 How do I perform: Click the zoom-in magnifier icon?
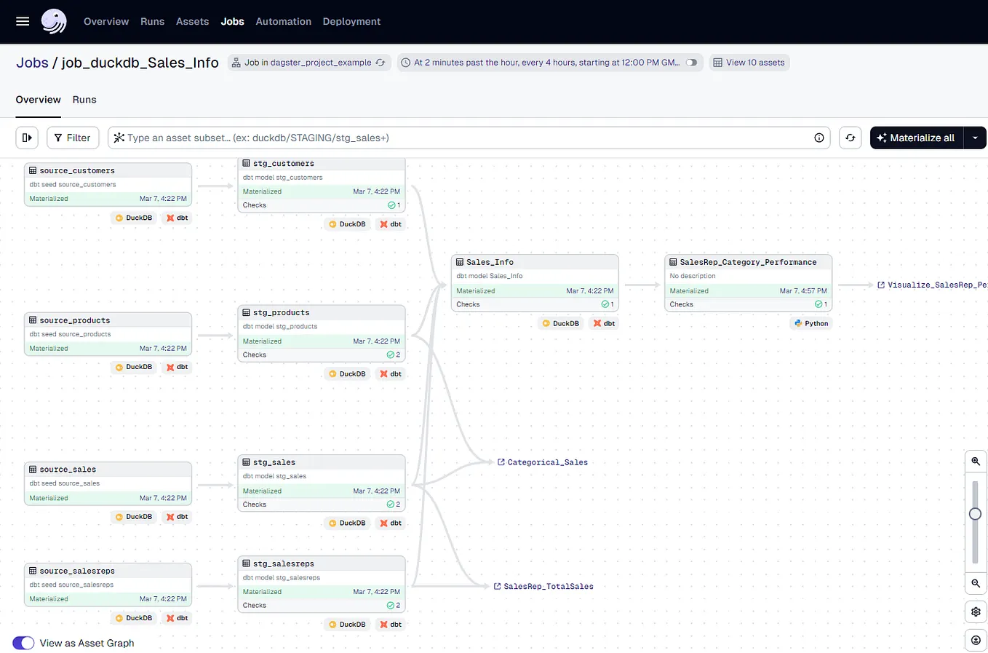click(x=975, y=461)
